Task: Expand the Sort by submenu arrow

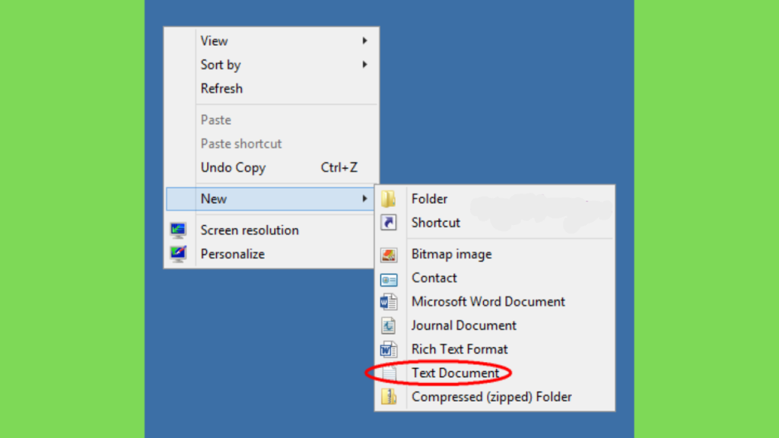Action: [364, 65]
